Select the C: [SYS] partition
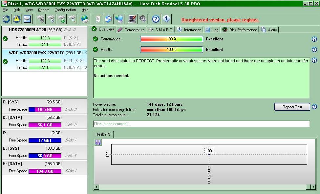This screenshot has width=320, height=194. pyautogui.click(x=45, y=106)
